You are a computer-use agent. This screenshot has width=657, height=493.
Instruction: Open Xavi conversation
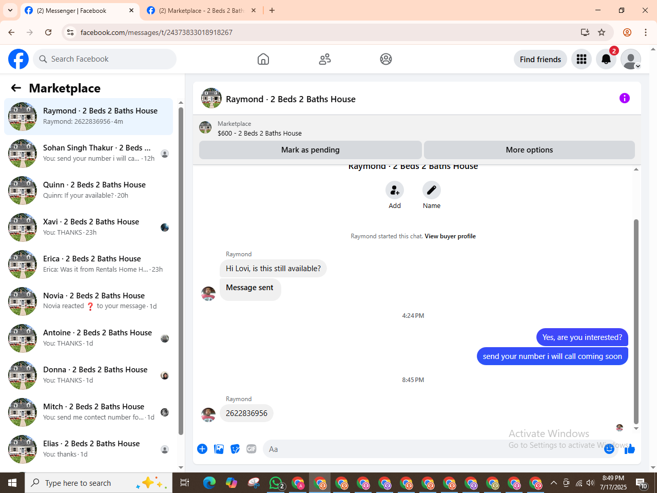click(89, 227)
